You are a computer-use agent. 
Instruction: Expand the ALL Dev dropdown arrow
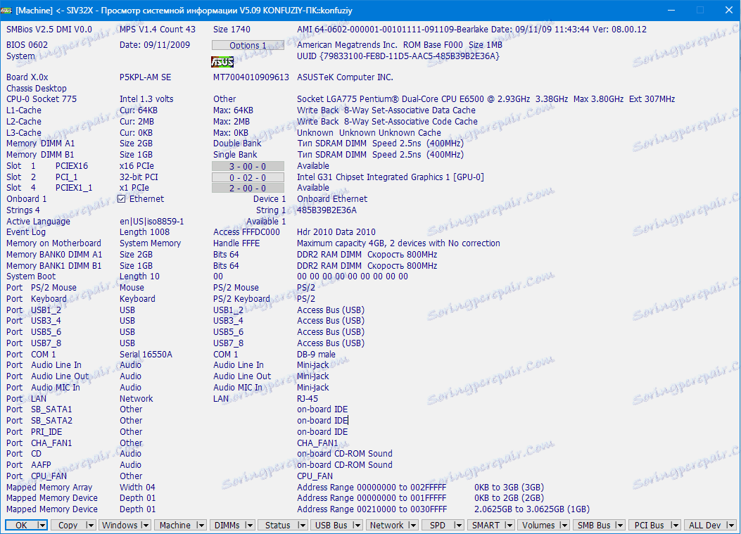click(x=730, y=525)
